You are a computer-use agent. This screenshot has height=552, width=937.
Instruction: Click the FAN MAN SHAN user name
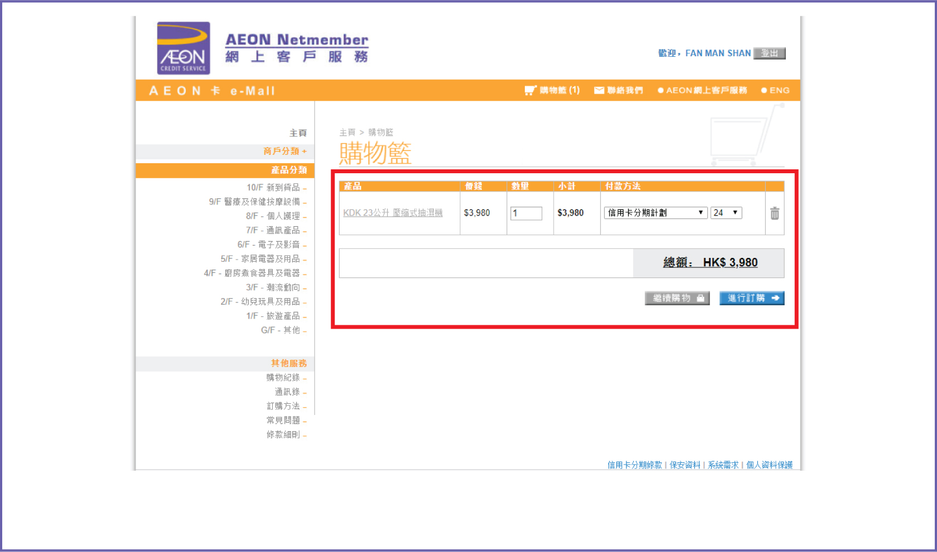(718, 53)
